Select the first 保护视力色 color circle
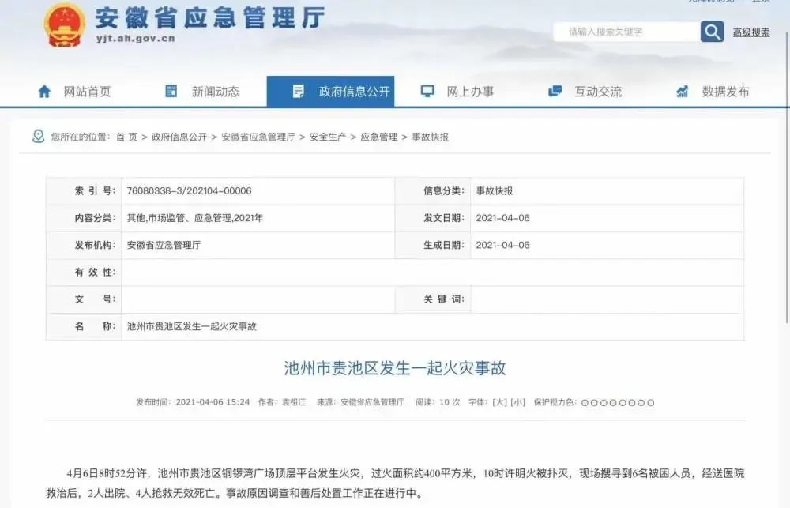This screenshot has height=508, width=790. tap(585, 403)
